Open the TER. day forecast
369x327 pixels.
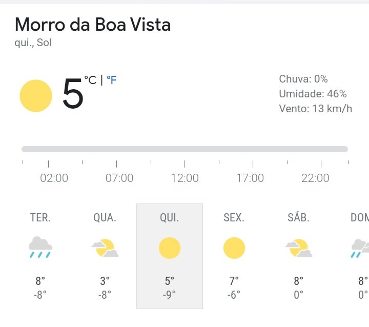pyautogui.click(x=40, y=256)
